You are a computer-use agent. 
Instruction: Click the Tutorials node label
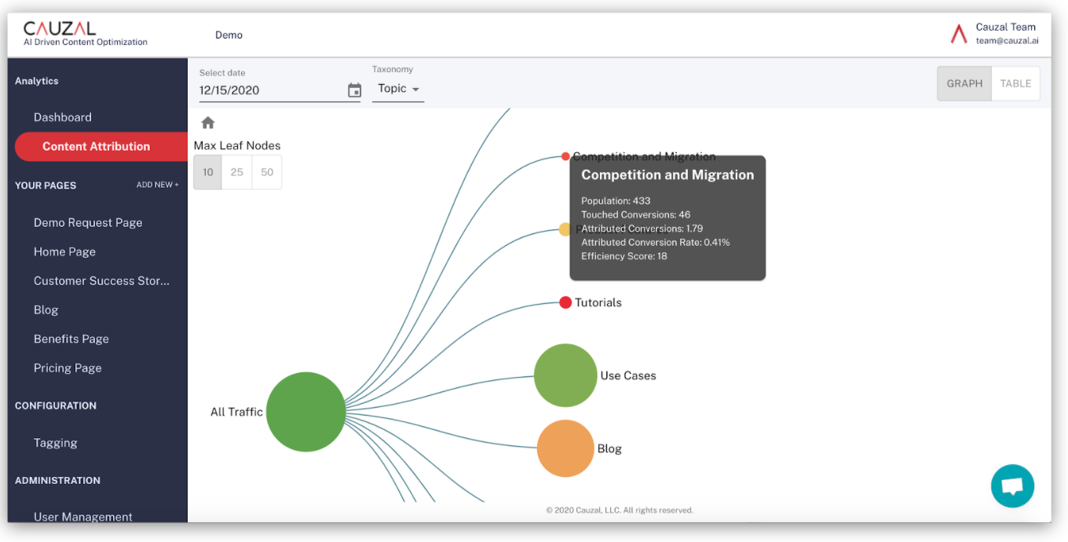coord(598,302)
